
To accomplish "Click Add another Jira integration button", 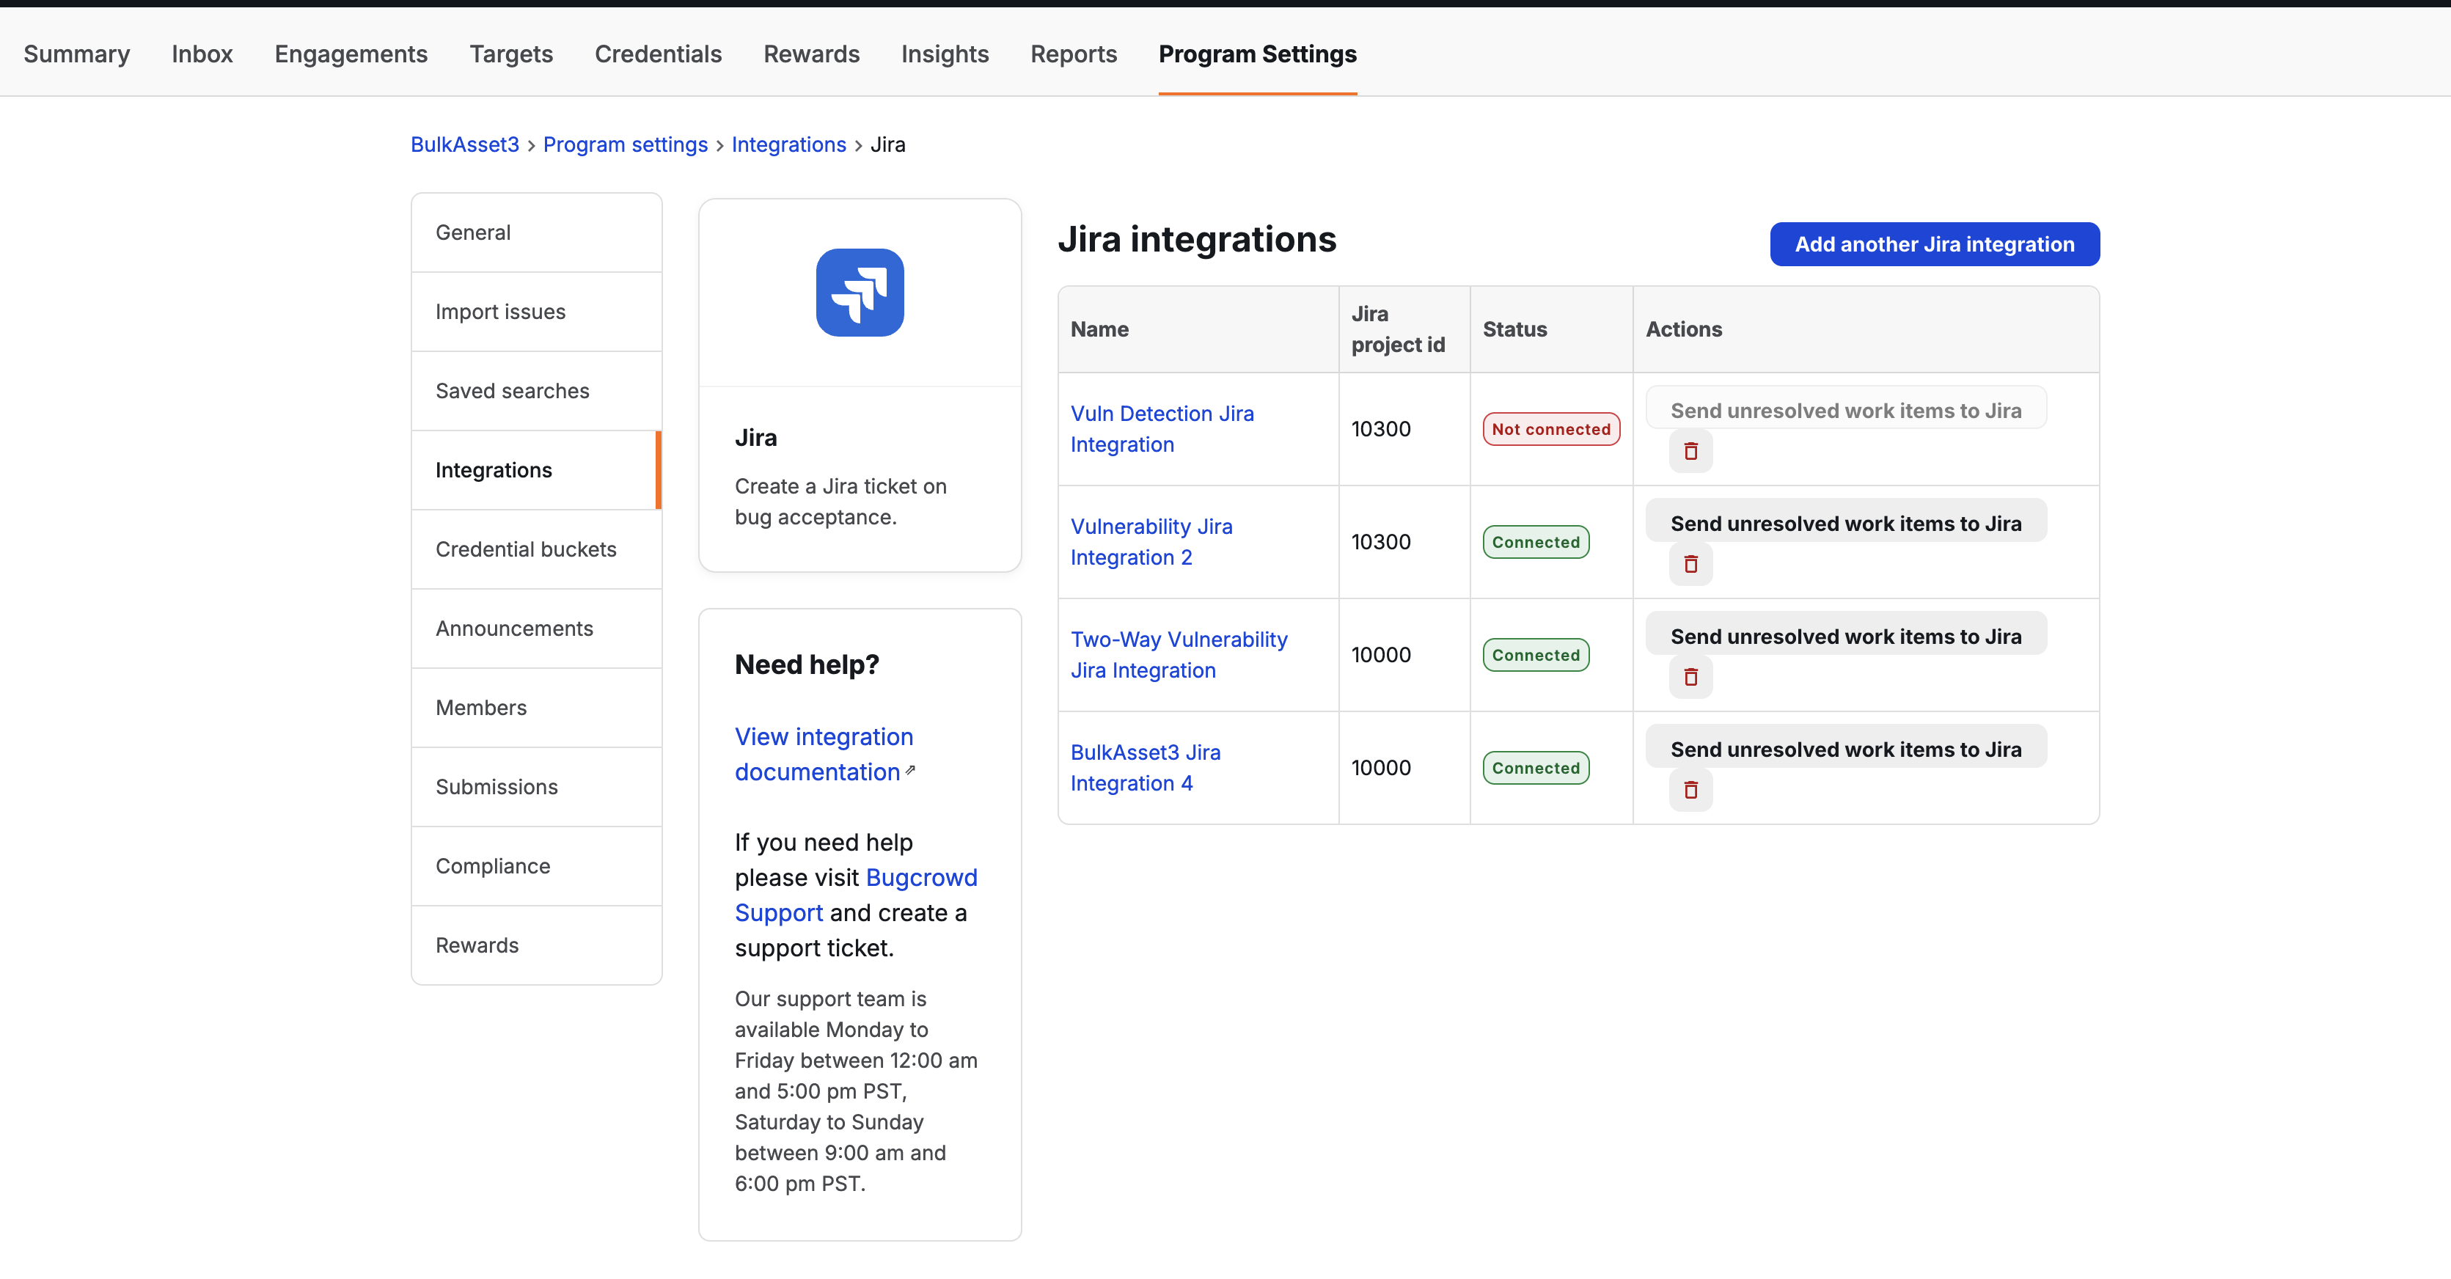I will (1935, 244).
